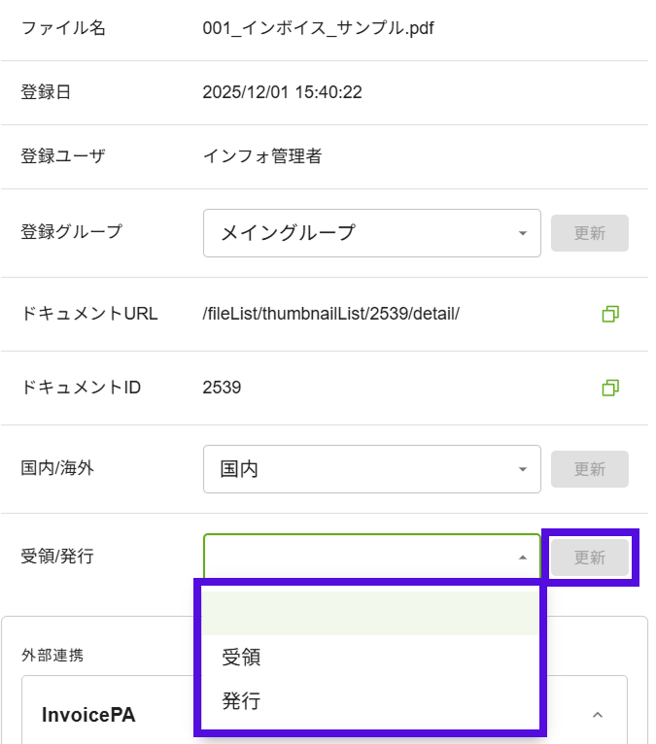Choose 発行 from the dropdown list
Viewport: 656px width, 744px height.
[x=241, y=701]
